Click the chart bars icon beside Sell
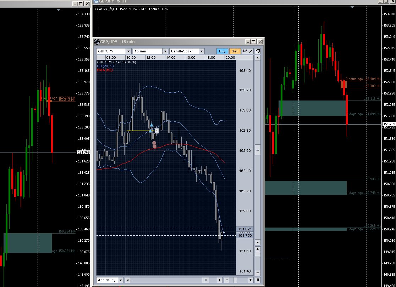Image resolution: width=396 pixels, height=287 pixels. 245,51
